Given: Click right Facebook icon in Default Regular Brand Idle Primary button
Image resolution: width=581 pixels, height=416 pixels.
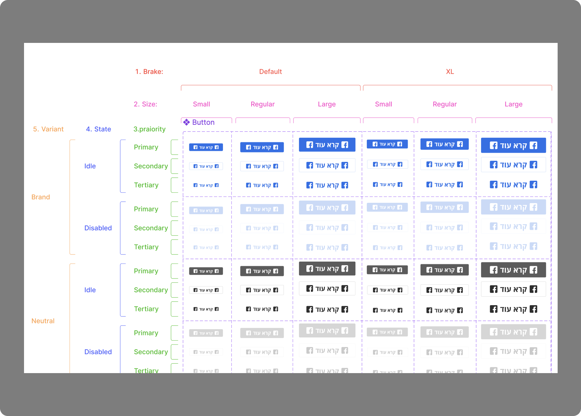Looking at the screenshot, I should (276, 147).
